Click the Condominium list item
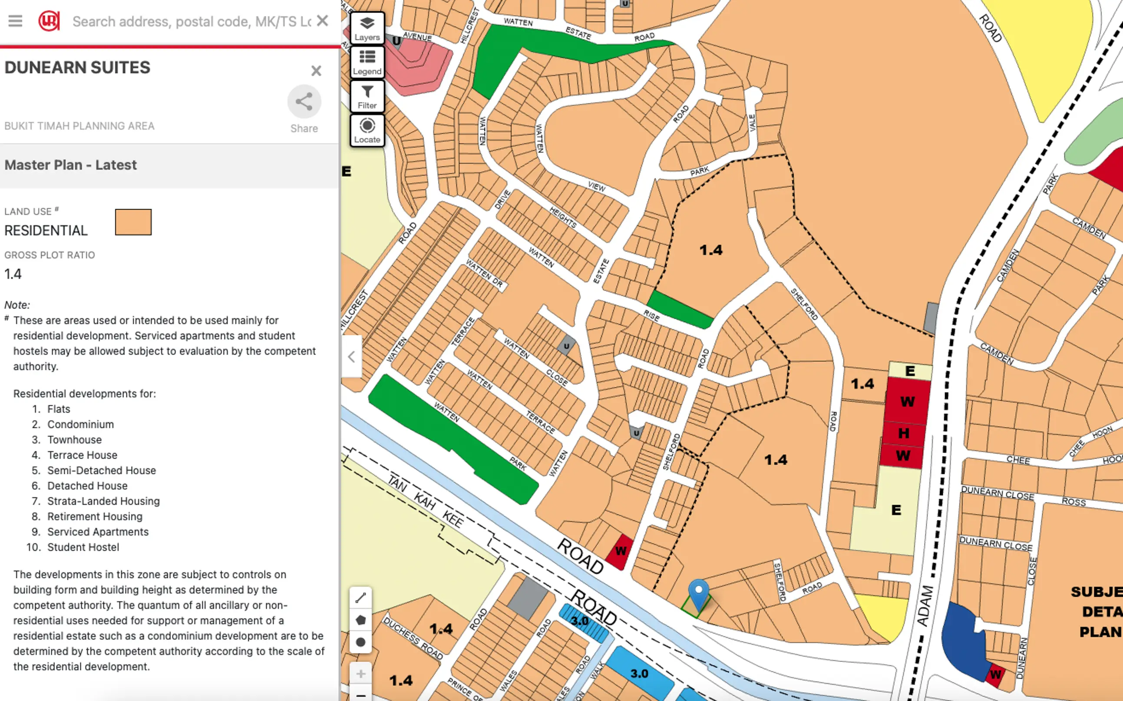Viewport: 1123px width, 701px height. click(81, 424)
